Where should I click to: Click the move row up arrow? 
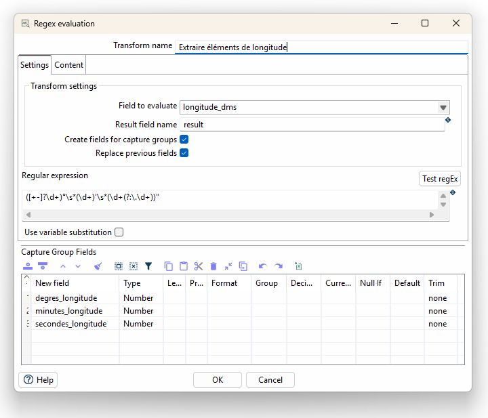(63, 266)
